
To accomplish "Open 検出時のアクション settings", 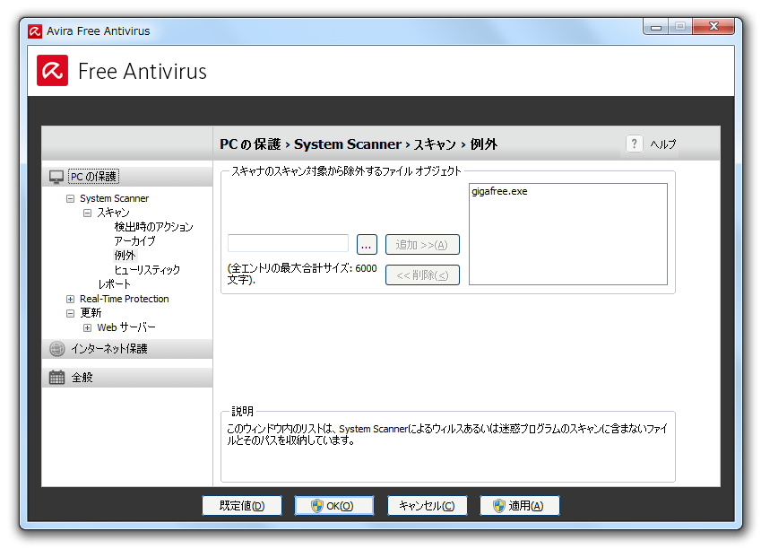I will click(153, 227).
